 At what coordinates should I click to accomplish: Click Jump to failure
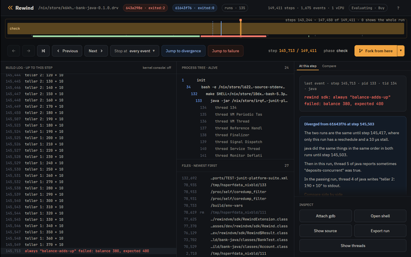pos(225,51)
